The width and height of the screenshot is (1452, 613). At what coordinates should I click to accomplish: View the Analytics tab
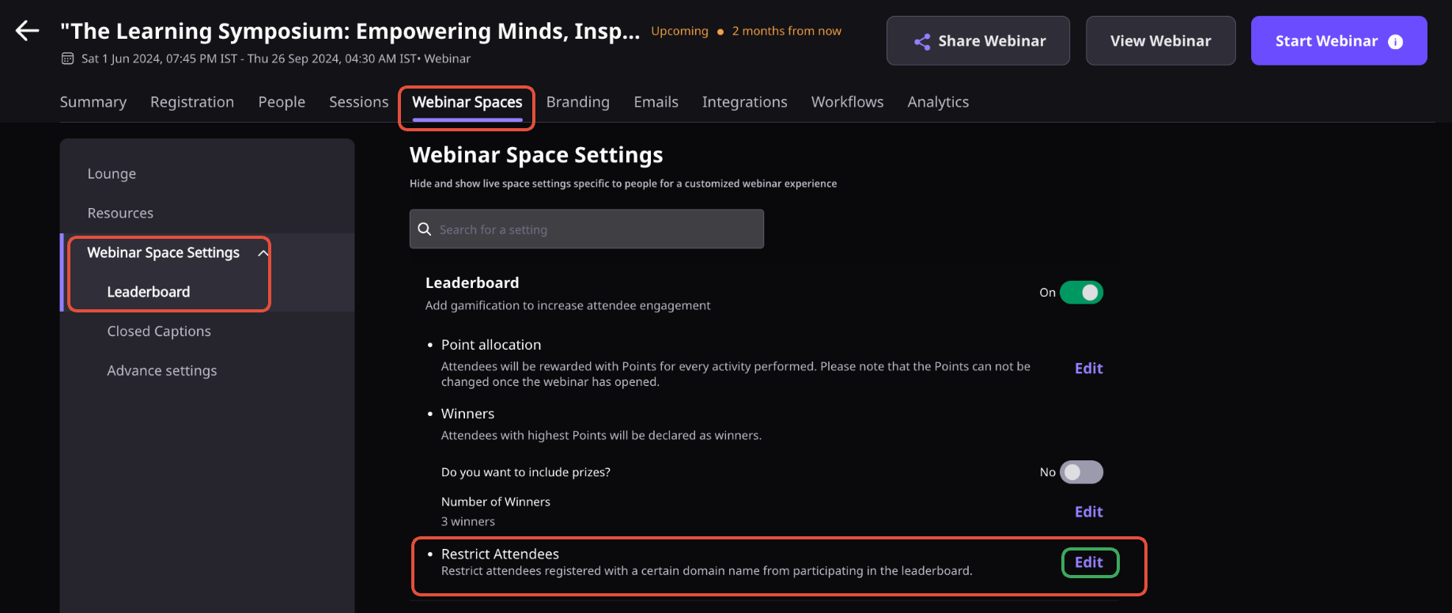[938, 102]
